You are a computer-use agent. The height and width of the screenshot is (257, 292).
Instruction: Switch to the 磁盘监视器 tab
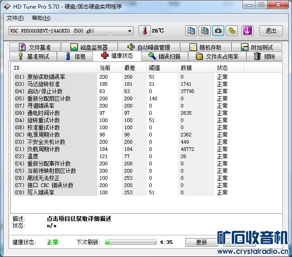pyautogui.click(x=89, y=47)
